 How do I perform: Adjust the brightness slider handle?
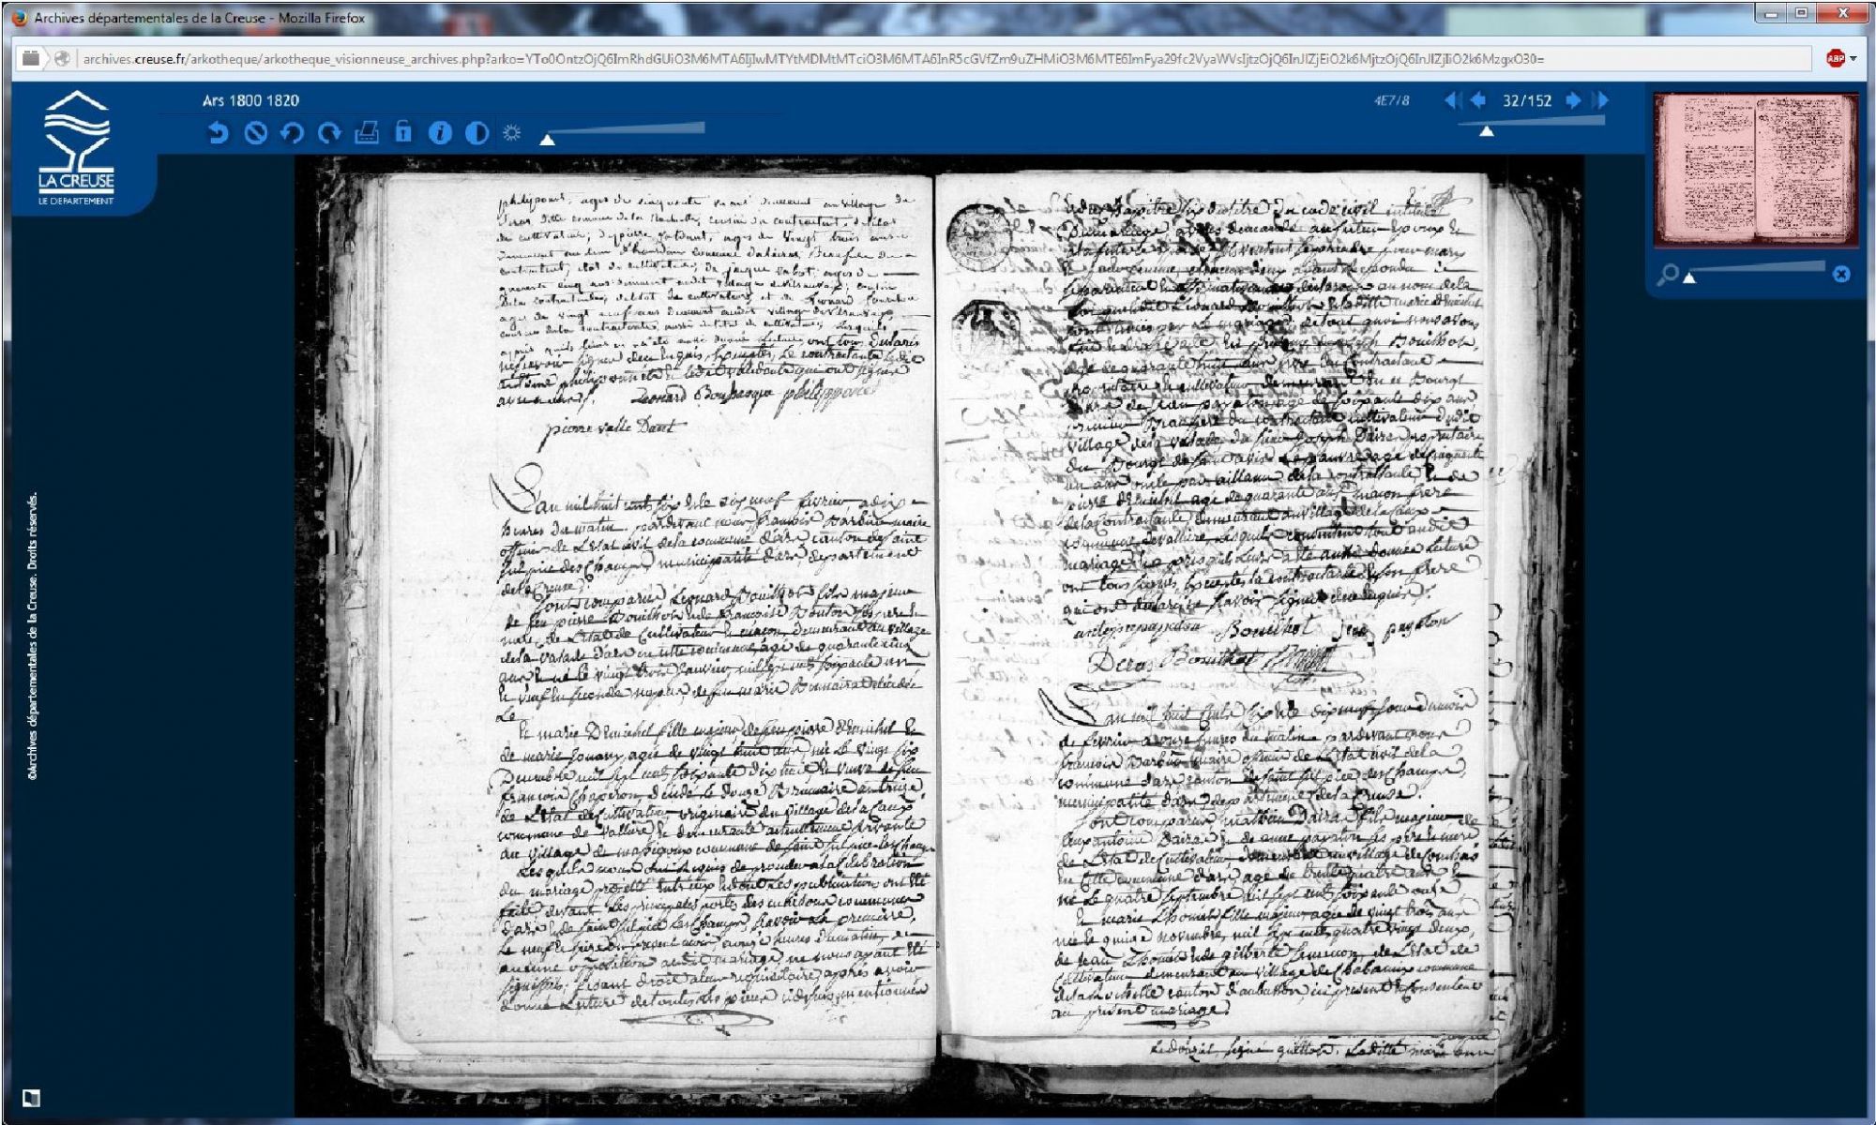(x=548, y=140)
